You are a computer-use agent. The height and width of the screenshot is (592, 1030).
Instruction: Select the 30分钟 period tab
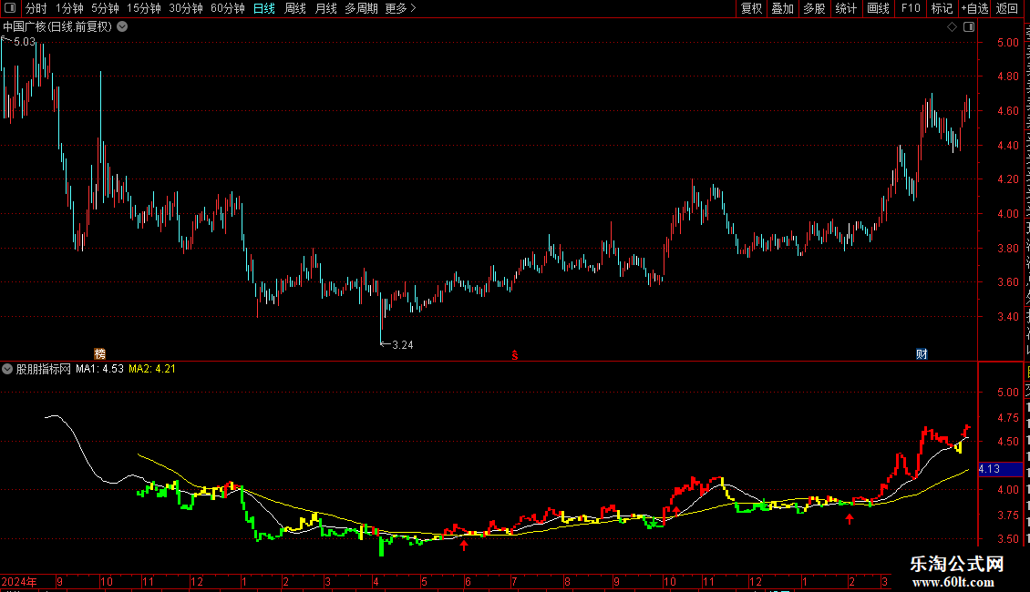click(x=186, y=8)
